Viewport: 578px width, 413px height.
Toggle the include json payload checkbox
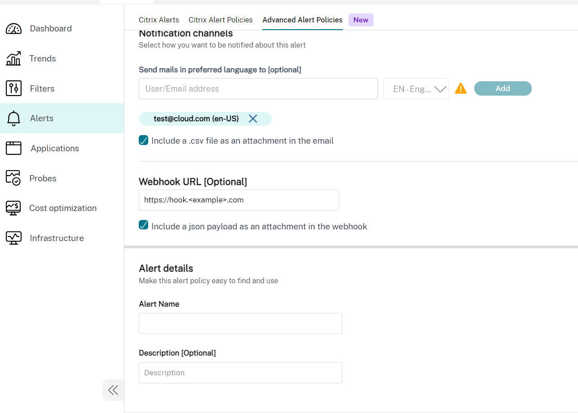[144, 225]
